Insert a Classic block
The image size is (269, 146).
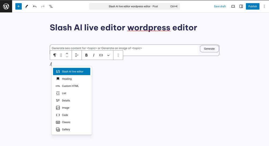pos(71,122)
